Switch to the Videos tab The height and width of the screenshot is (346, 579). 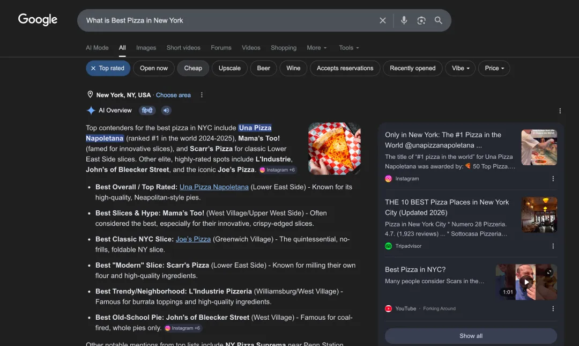coord(251,48)
